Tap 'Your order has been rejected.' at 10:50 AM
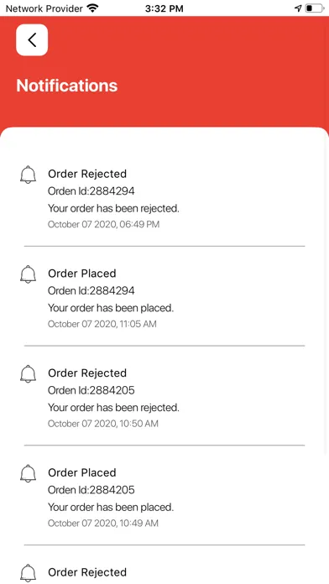 tap(113, 408)
